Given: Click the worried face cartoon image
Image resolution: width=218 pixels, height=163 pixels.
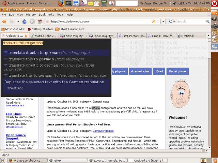Looking at the screenshot, I should point(180,94).
